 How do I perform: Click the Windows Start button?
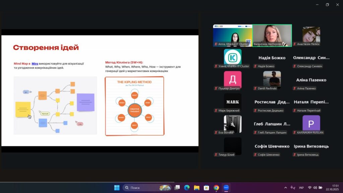point(117,188)
